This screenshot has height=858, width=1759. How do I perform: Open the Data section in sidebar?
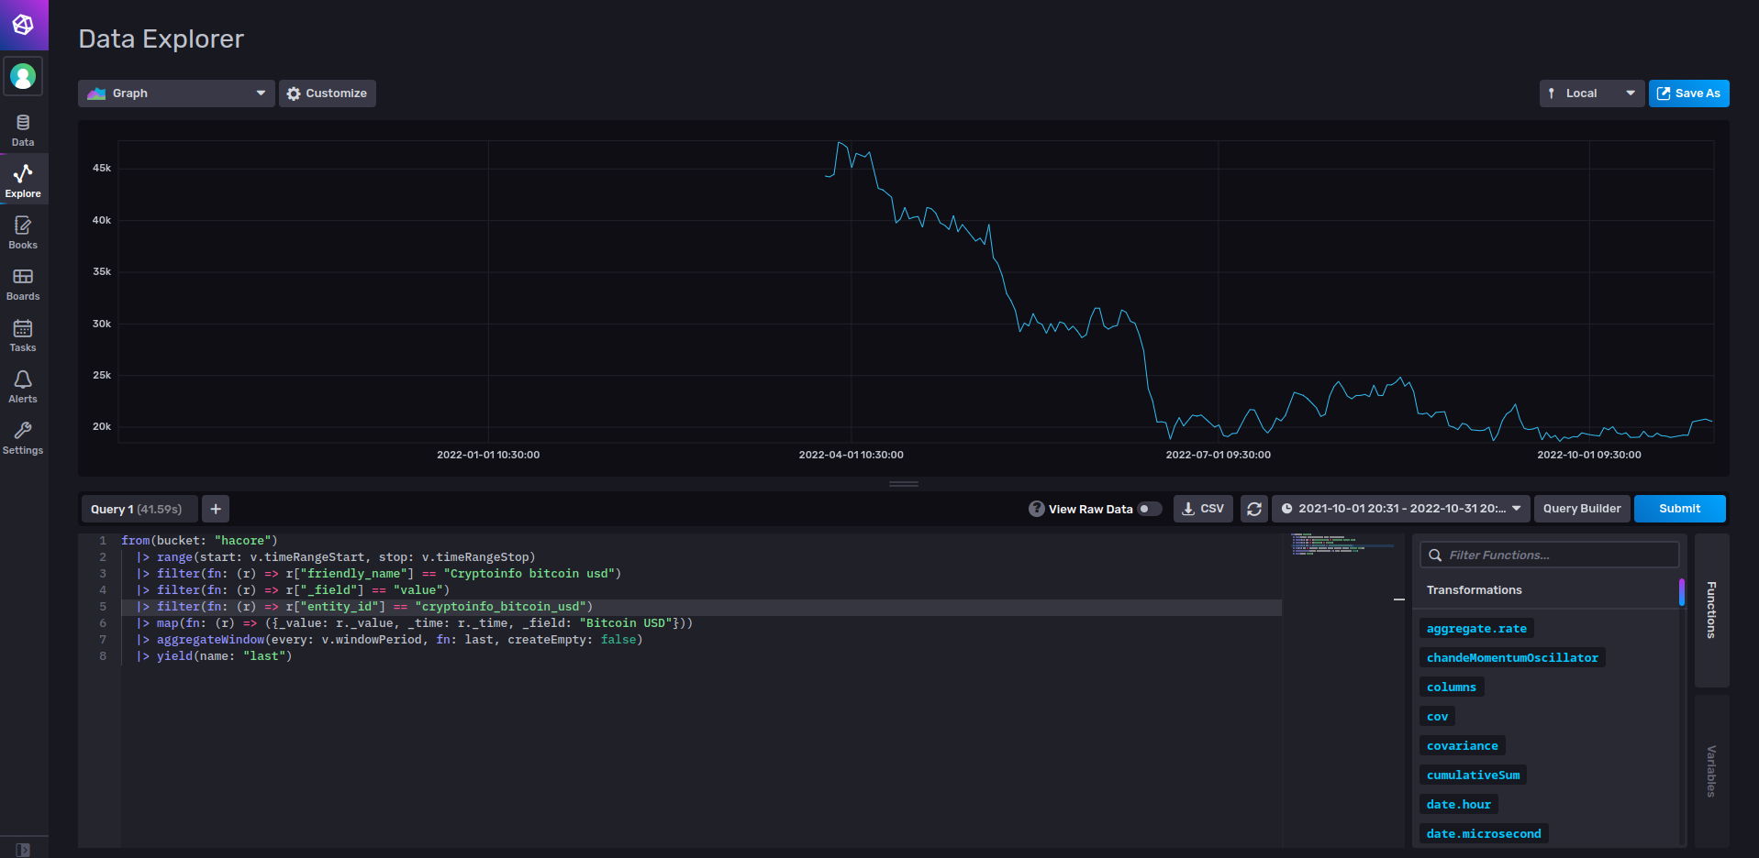[x=23, y=130]
